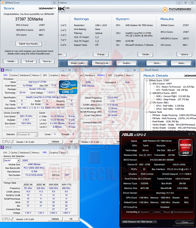The height and width of the screenshot is (228, 196).
Task: Click the Game button
Action: (182, 63)
